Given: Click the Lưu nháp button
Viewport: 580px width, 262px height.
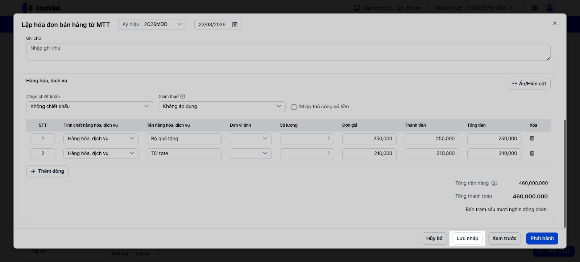Looking at the screenshot, I should tap(467, 238).
